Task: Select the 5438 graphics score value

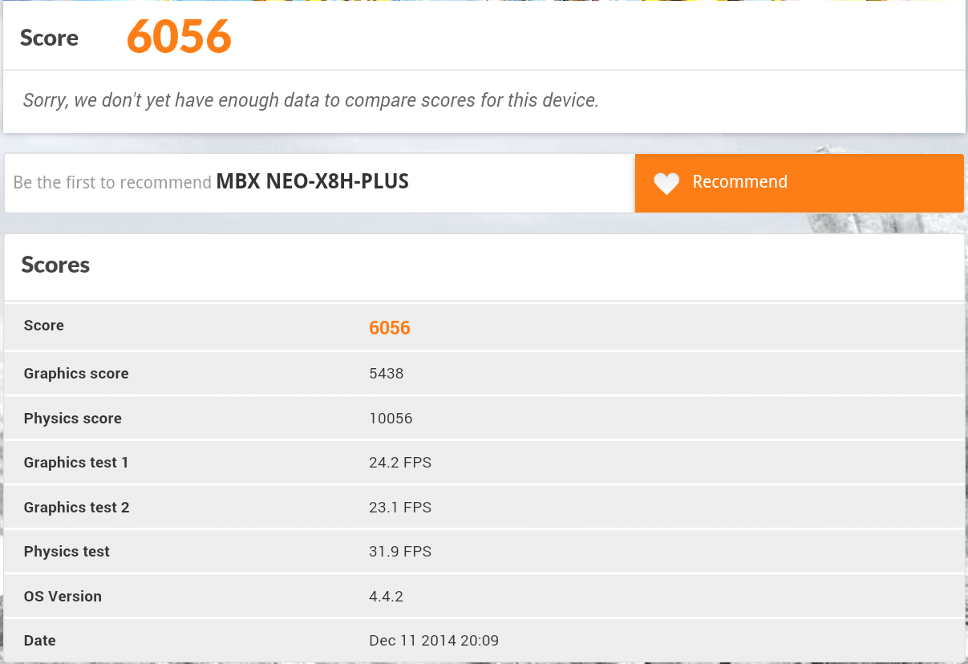Action: click(387, 373)
